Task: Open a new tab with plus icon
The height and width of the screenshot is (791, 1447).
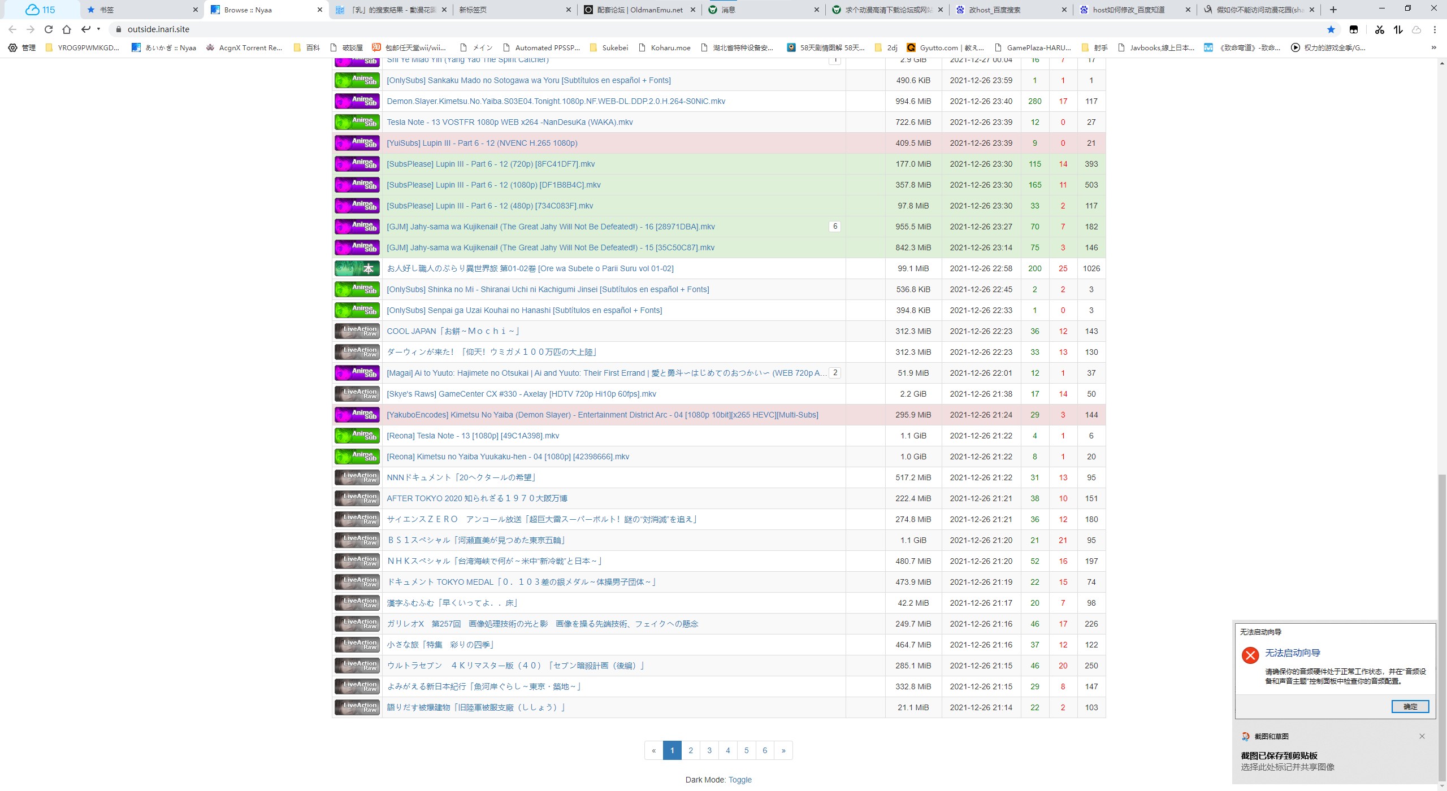Action: point(1333,10)
